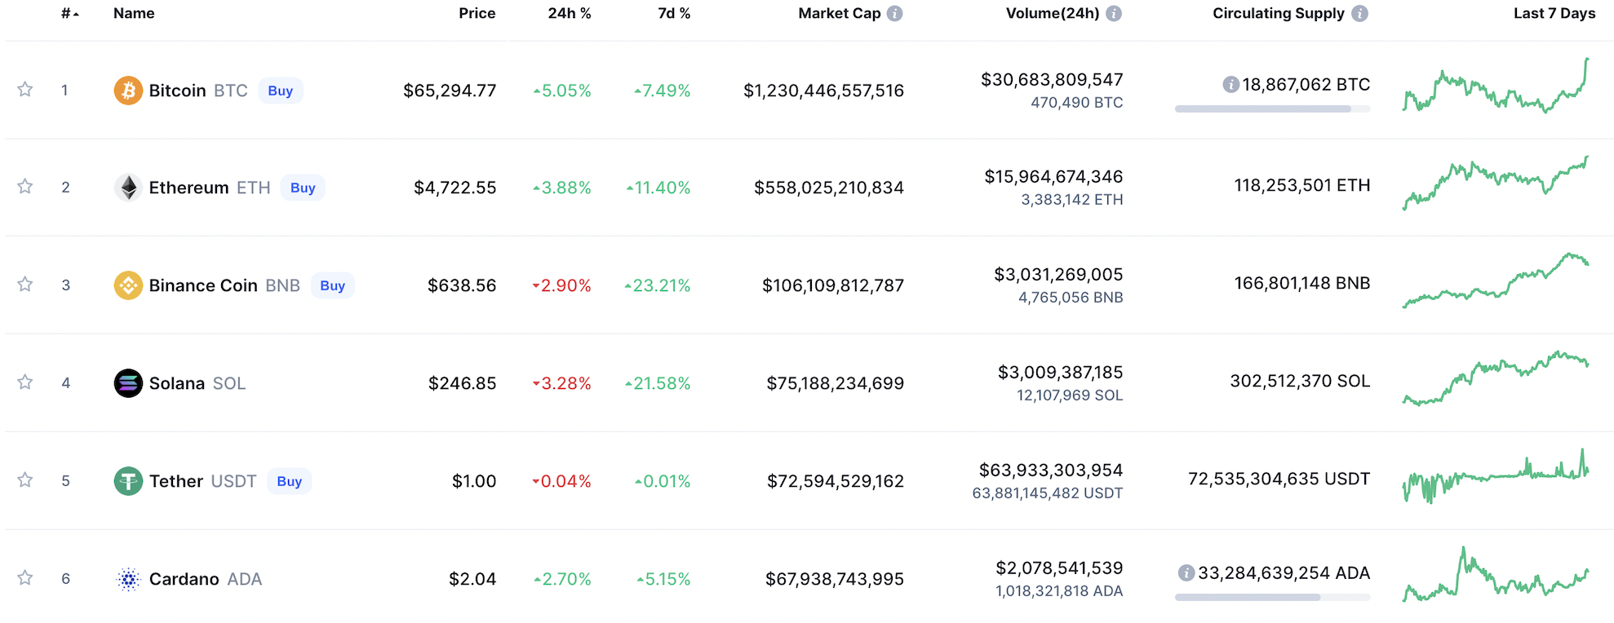
Task: Click the Ethereum logo icon
Action: pyautogui.click(x=128, y=188)
